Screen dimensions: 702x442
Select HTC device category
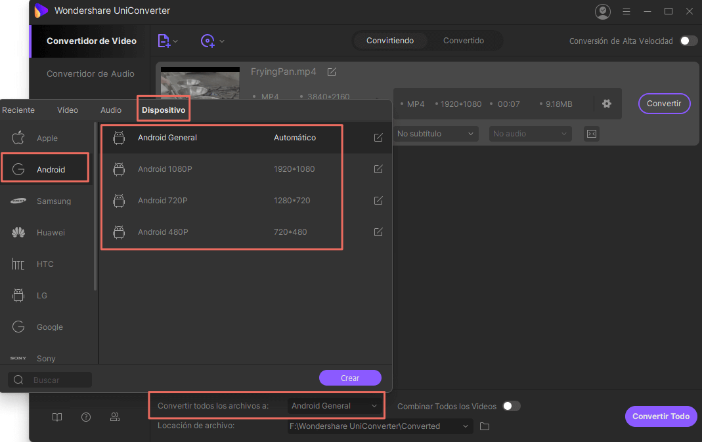point(47,264)
